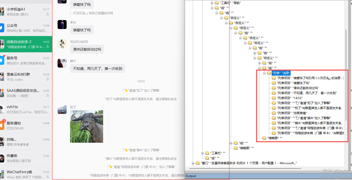Expand the 工具栏 node with empty name
Screen dimensions: 352x180
tap(203, 153)
